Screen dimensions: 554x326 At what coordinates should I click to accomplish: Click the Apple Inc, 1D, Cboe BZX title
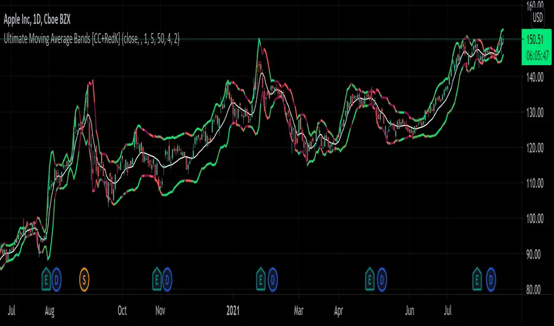[37, 20]
